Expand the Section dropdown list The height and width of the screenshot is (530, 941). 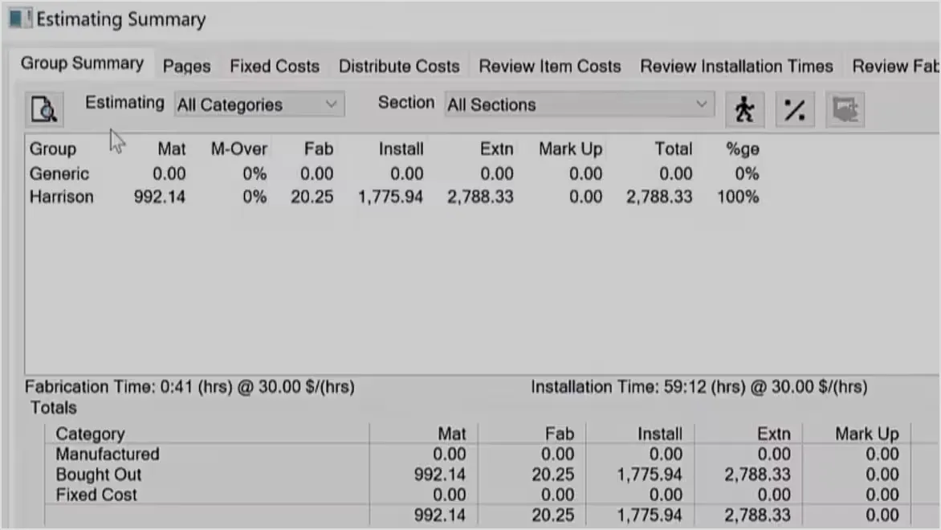tap(578, 104)
